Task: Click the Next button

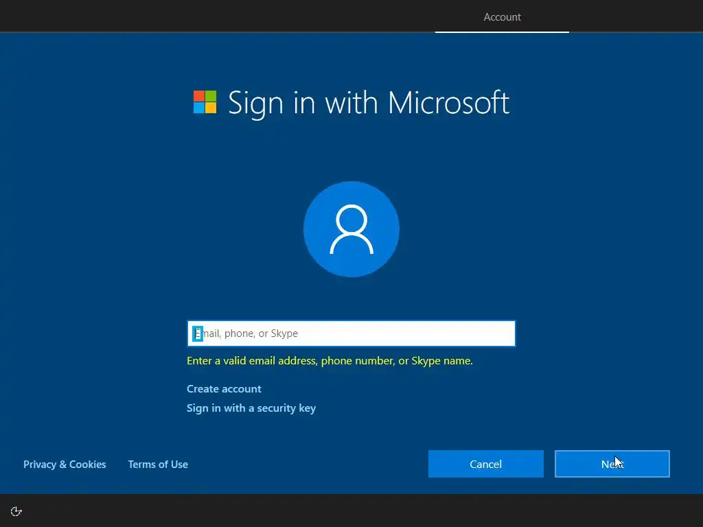Action: pyautogui.click(x=612, y=464)
